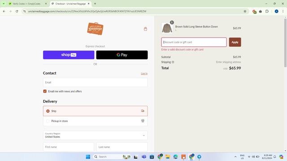
Task: Open the red coupon extension icon
Action: click(254, 12)
